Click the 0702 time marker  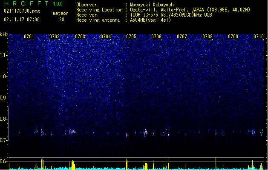(x=55, y=37)
